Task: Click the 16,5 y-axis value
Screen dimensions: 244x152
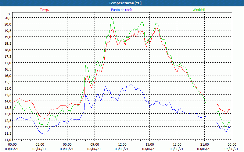Action: pos(8,69)
